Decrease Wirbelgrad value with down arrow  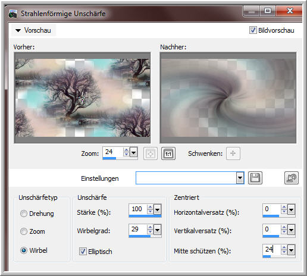(150, 231)
